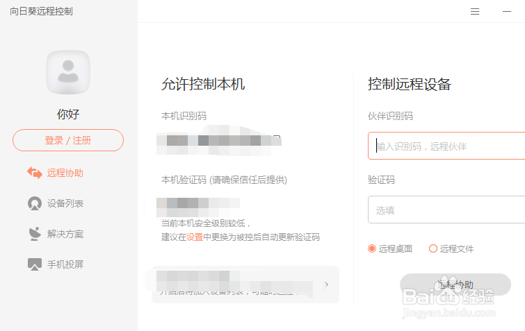Open the 设置 link in security notice
Image resolution: width=525 pixels, height=331 pixels.
point(195,237)
